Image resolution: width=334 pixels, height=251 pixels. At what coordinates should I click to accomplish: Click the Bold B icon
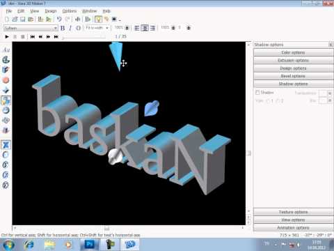click(63, 28)
